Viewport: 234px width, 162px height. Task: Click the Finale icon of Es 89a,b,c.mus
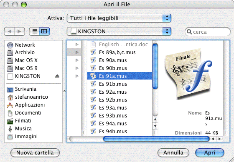93,52
